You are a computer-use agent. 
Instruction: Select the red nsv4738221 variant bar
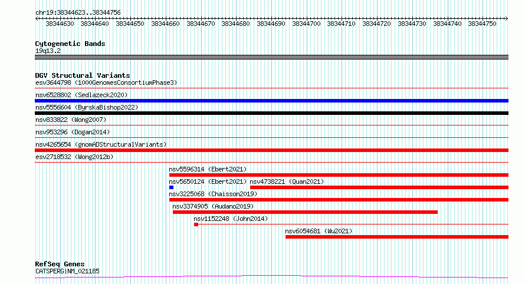[379, 187]
